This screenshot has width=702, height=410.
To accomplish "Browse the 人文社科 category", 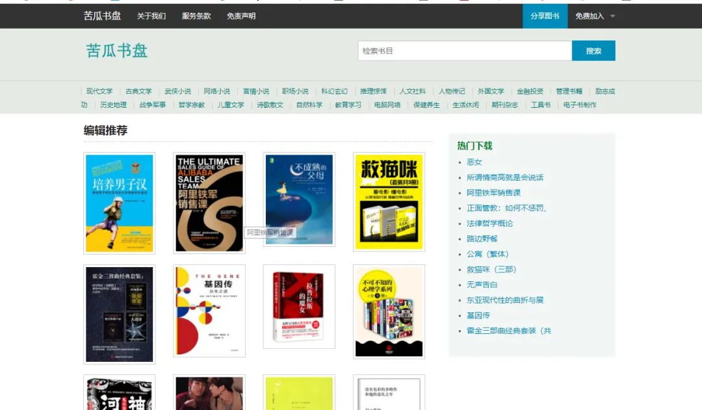I will [x=413, y=92].
